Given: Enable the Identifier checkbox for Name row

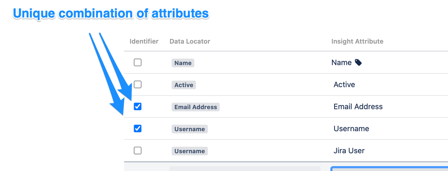Looking at the screenshot, I should point(138,63).
